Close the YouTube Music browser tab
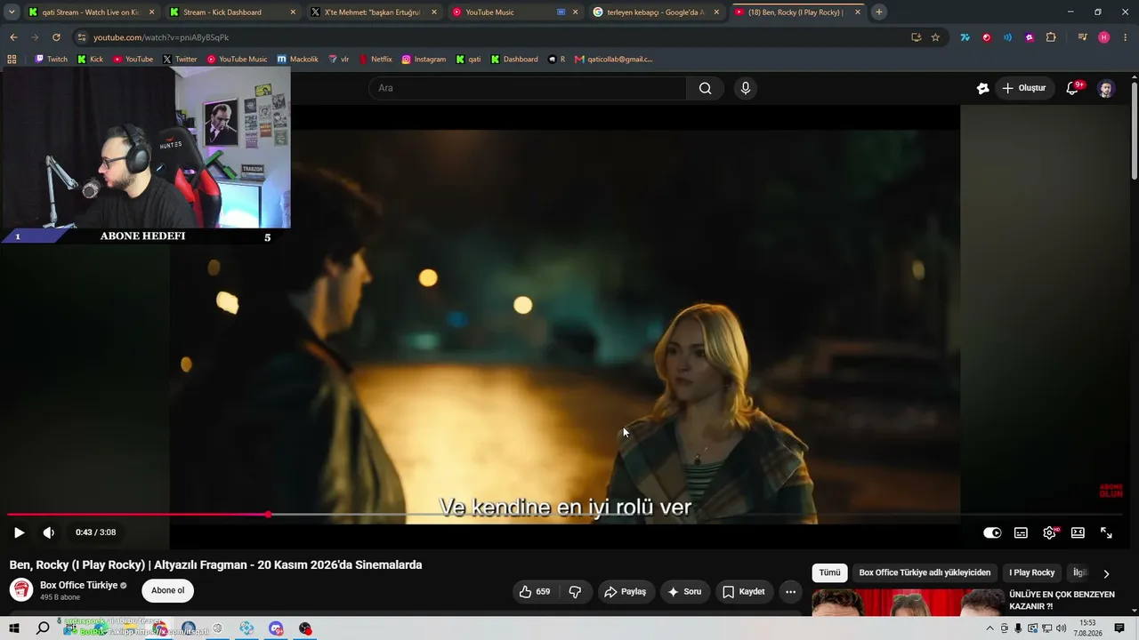1139x640 pixels. point(575,12)
